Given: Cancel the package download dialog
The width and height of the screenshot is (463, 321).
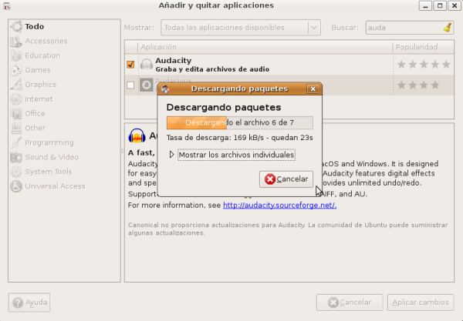Looking at the screenshot, I should click(x=286, y=179).
